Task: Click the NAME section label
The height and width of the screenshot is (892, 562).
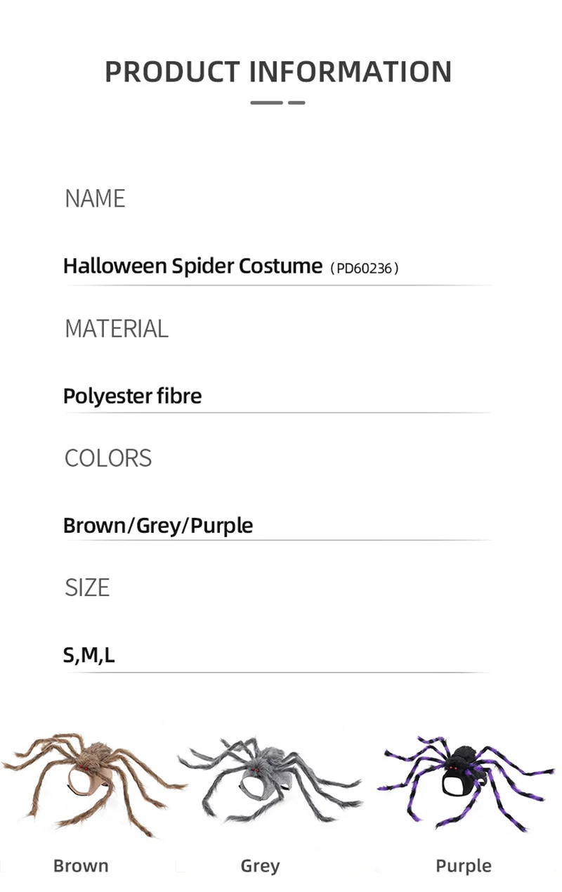Action: (95, 199)
